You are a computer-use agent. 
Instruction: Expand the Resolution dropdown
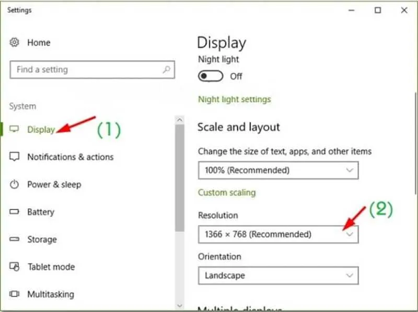point(278,234)
